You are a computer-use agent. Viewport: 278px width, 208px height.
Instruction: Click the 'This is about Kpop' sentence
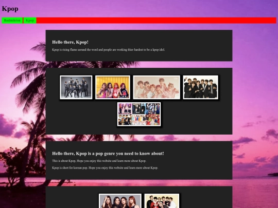coord(99,161)
